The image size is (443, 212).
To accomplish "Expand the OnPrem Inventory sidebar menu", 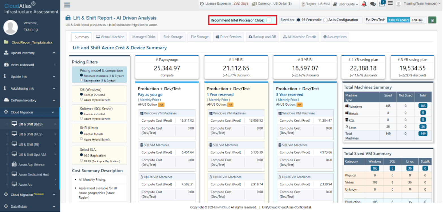I will (30, 100).
